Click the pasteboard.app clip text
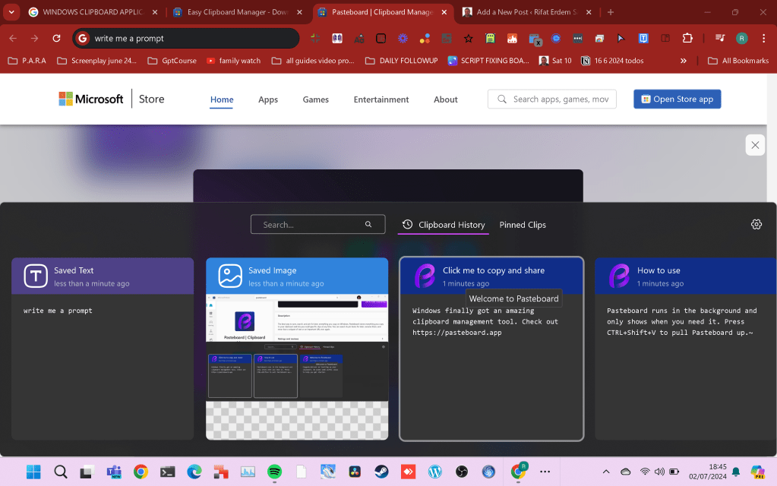 coord(485,321)
